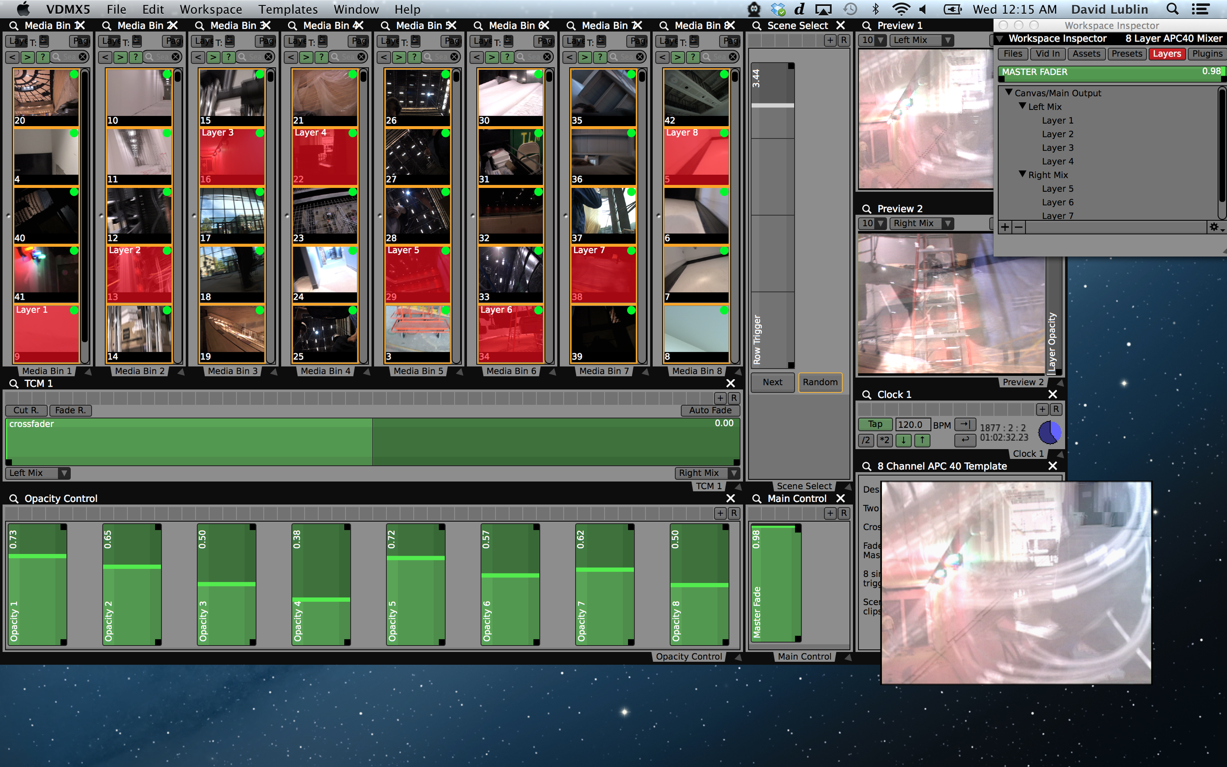Click the resync arrow icon in Clock 1

(965, 424)
